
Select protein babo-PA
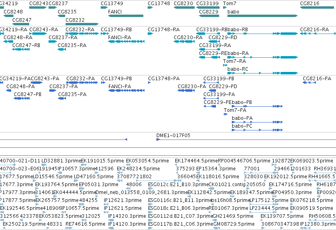tap(242, 118)
